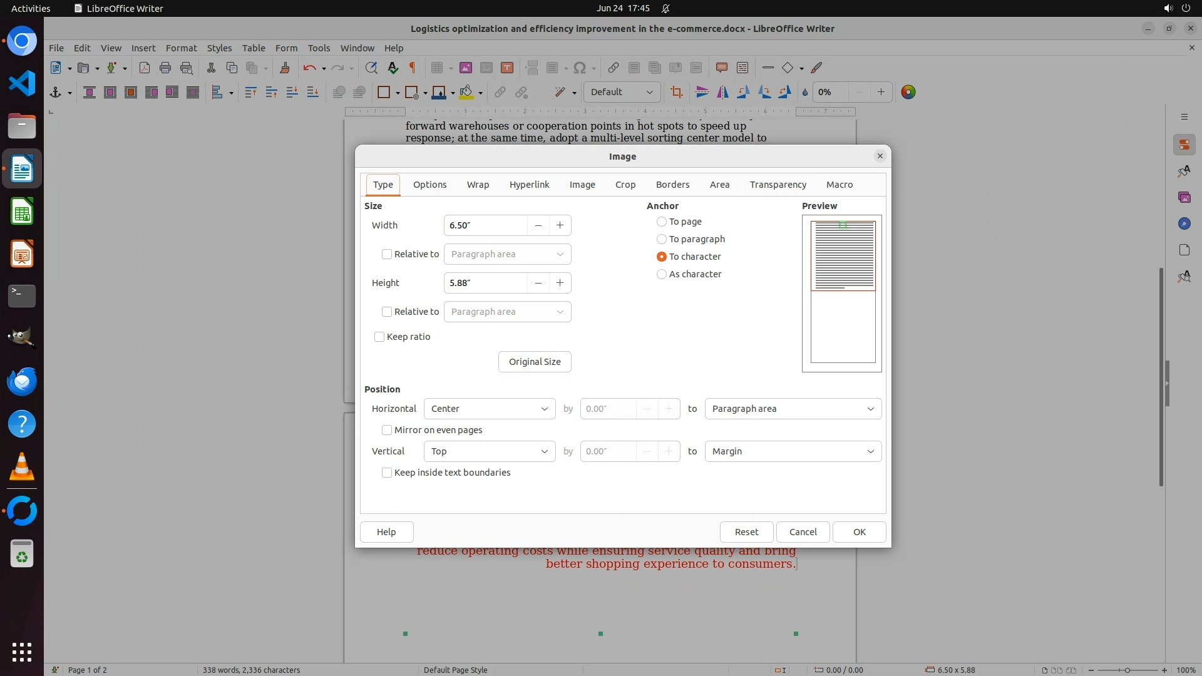Click the Original Size button

click(x=535, y=362)
